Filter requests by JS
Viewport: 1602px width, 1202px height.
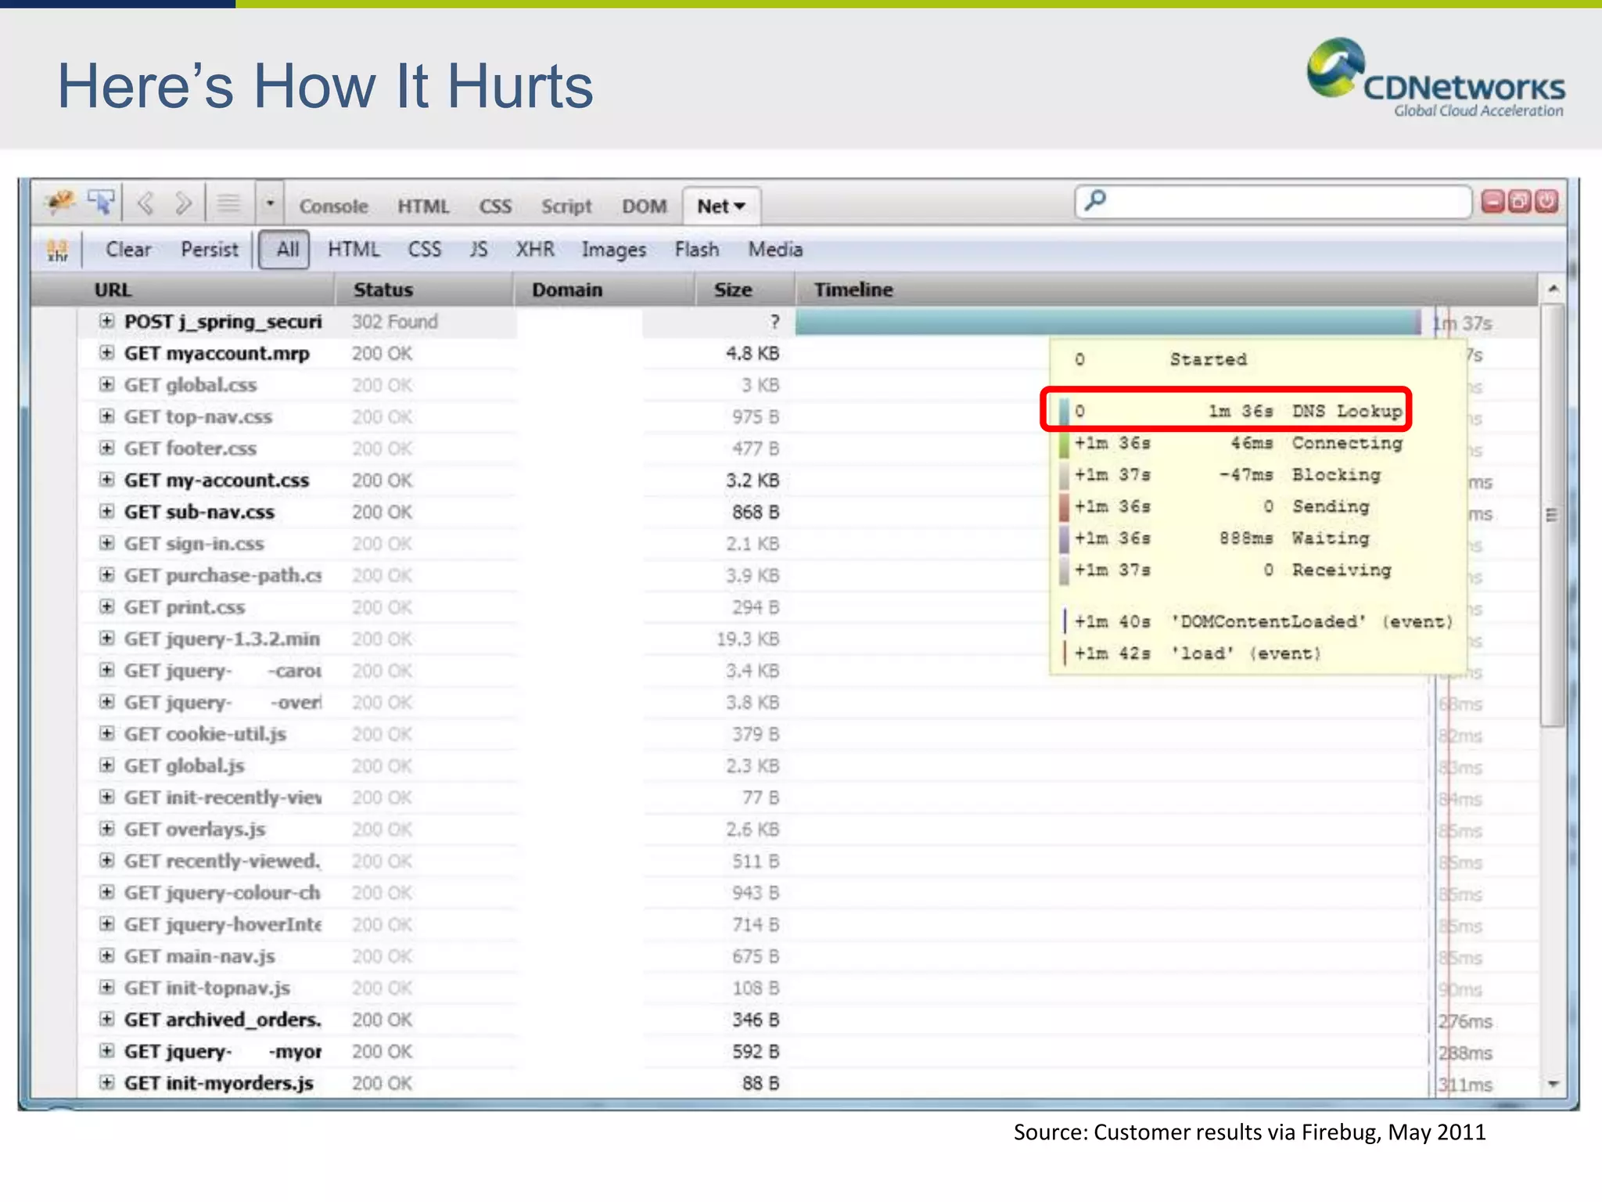pyautogui.click(x=479, y=250)
